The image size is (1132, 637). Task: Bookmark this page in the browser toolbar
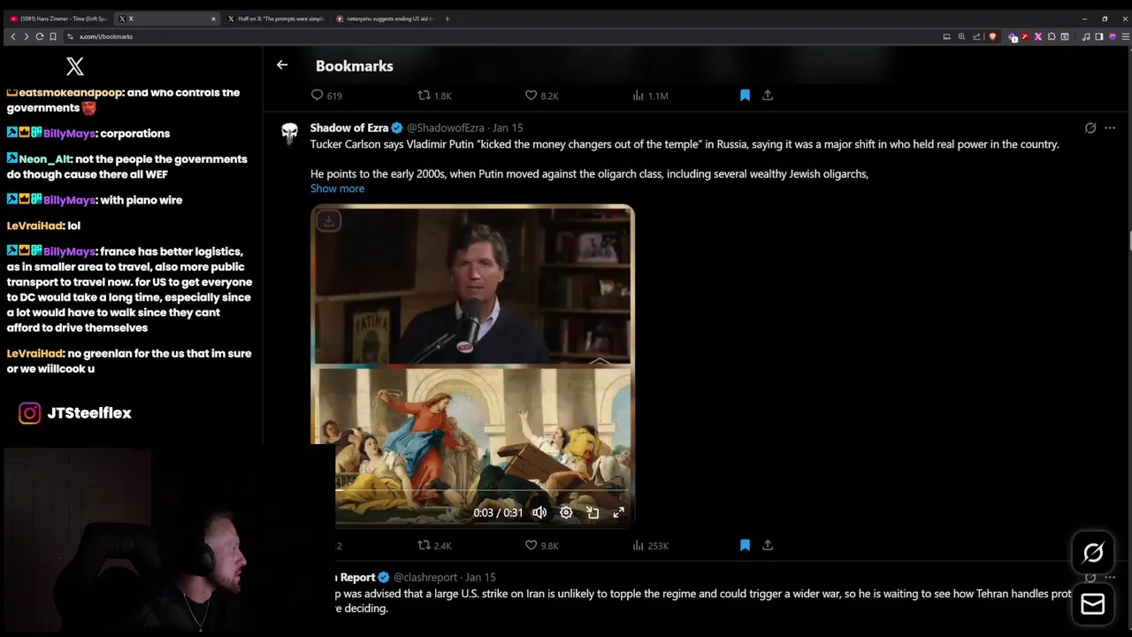[x=53, y=36]
